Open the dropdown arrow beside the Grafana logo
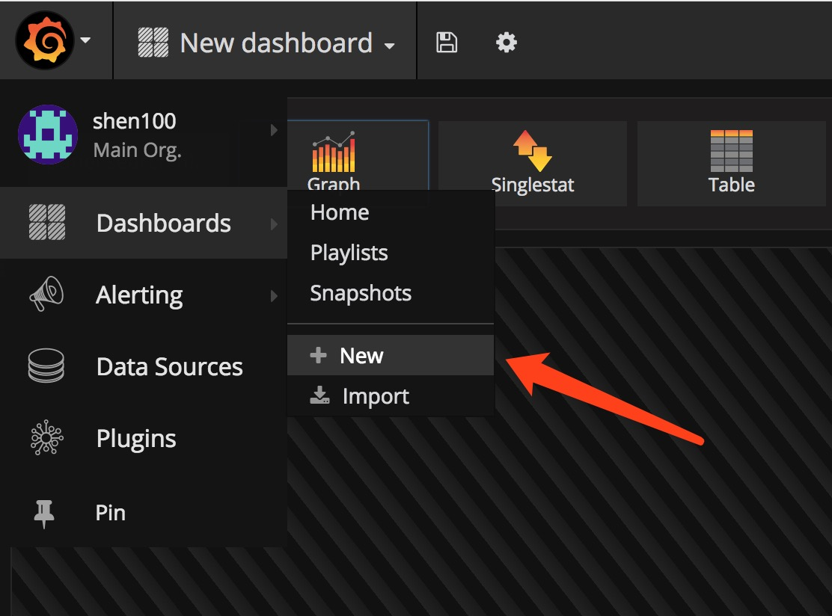The height and width of the screenshot is (616, 832). [85, 40]
